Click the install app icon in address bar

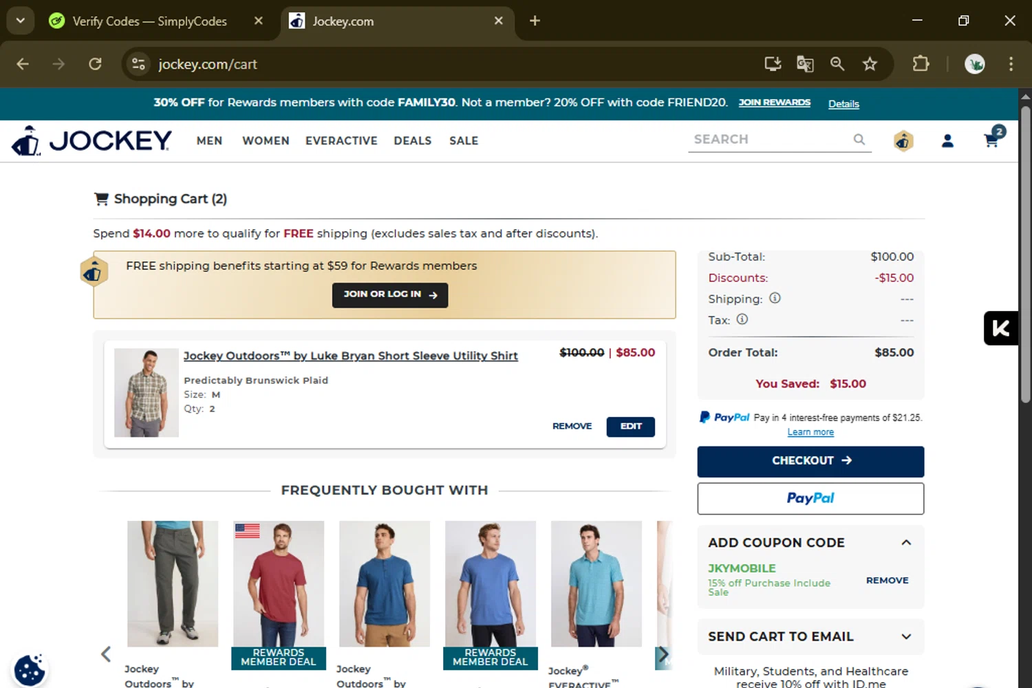773,64
